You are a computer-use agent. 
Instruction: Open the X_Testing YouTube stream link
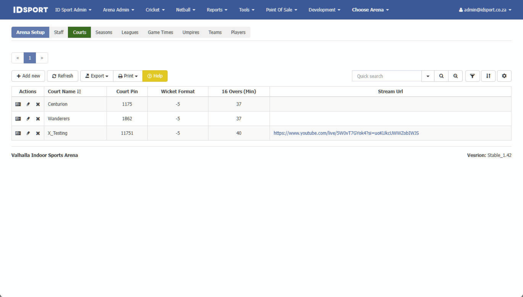[346, 133]
